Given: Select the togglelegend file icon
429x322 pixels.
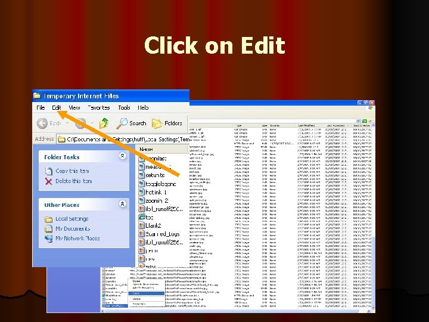Looking at the screenshot, I should (141, 184).
